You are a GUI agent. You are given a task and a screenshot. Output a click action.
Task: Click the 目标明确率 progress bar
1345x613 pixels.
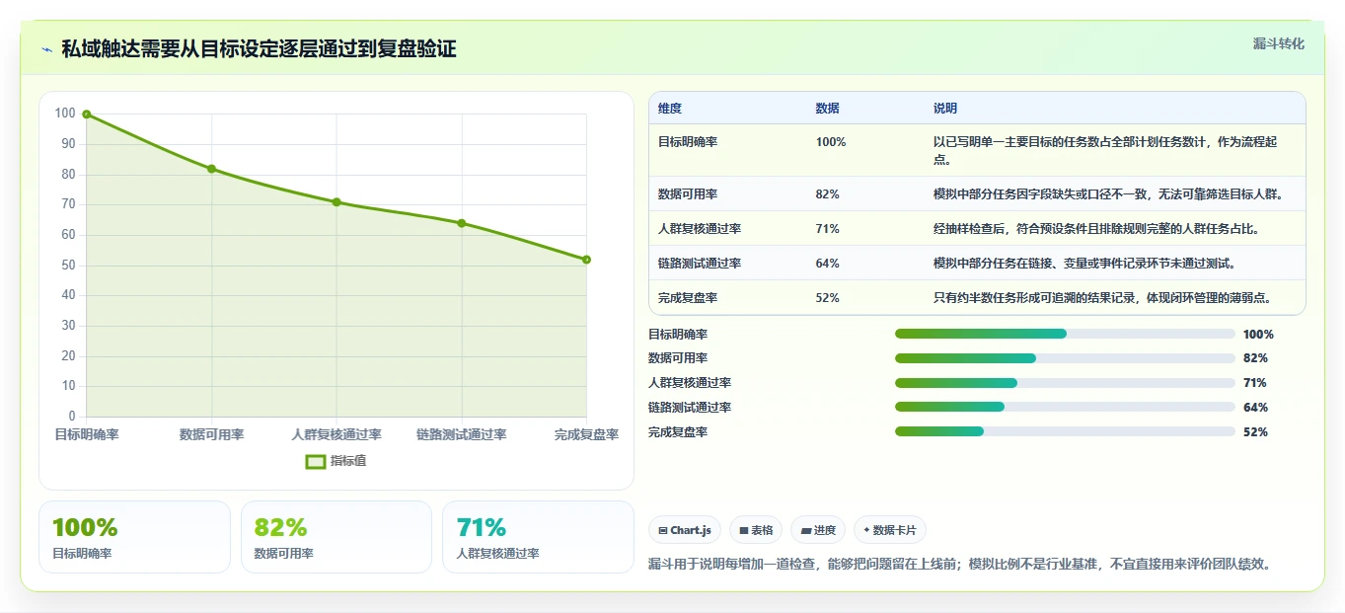coord(1065,334)
